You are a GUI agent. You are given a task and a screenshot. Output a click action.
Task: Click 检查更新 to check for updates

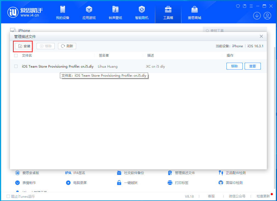pos(263,196)
